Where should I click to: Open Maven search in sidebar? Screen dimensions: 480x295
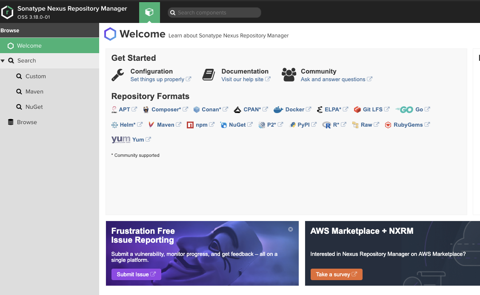click(50, 91)
